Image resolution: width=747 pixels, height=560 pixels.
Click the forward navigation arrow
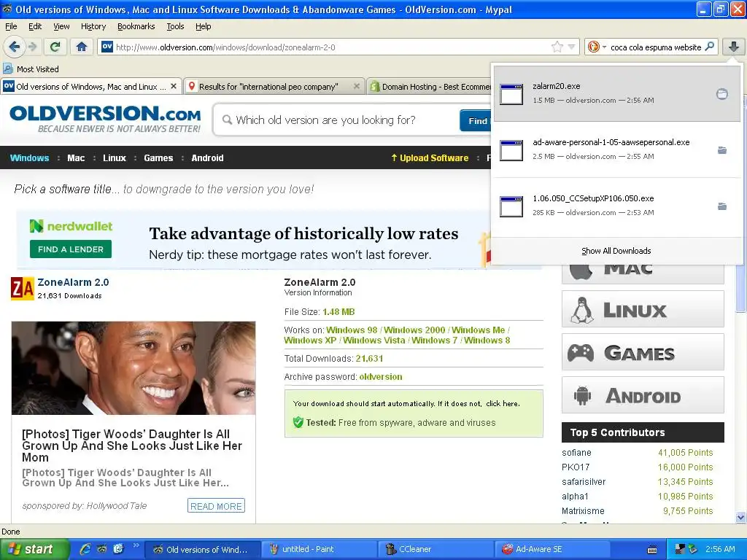32,47
